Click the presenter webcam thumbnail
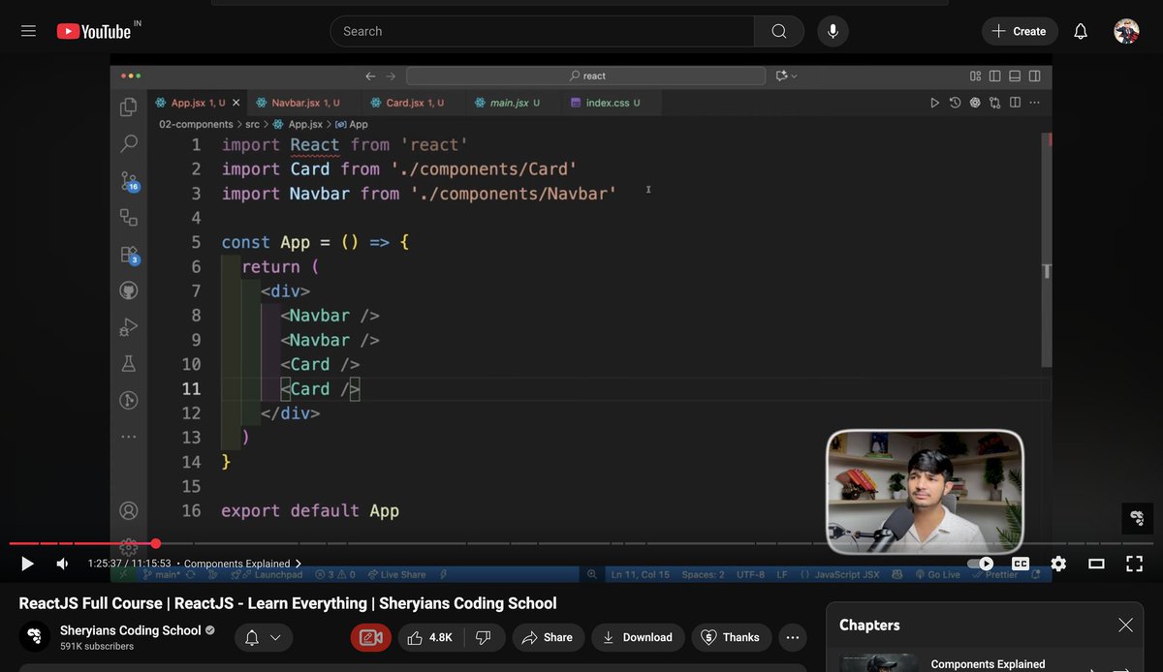1163x672 pixels. [925, 492]
